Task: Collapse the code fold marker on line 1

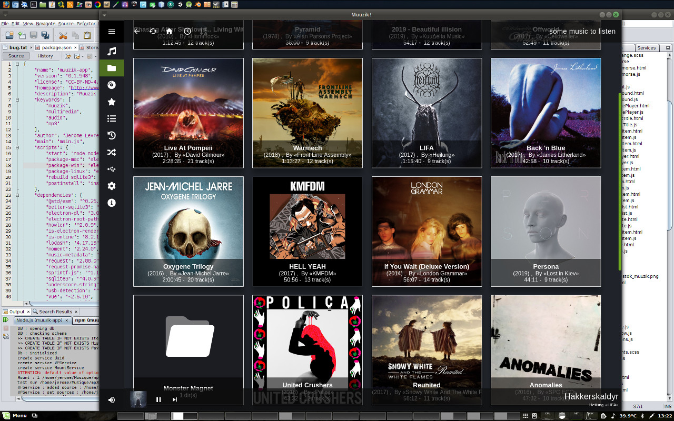Action: pyautogui.click(x=17, y=64)
